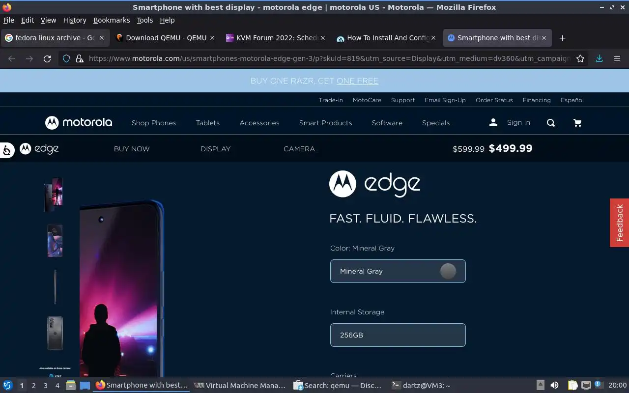The height and width of the screenshot is (393, 629).
Task: Open the Bookmarks menu
Action: click(x=112, y=20)
